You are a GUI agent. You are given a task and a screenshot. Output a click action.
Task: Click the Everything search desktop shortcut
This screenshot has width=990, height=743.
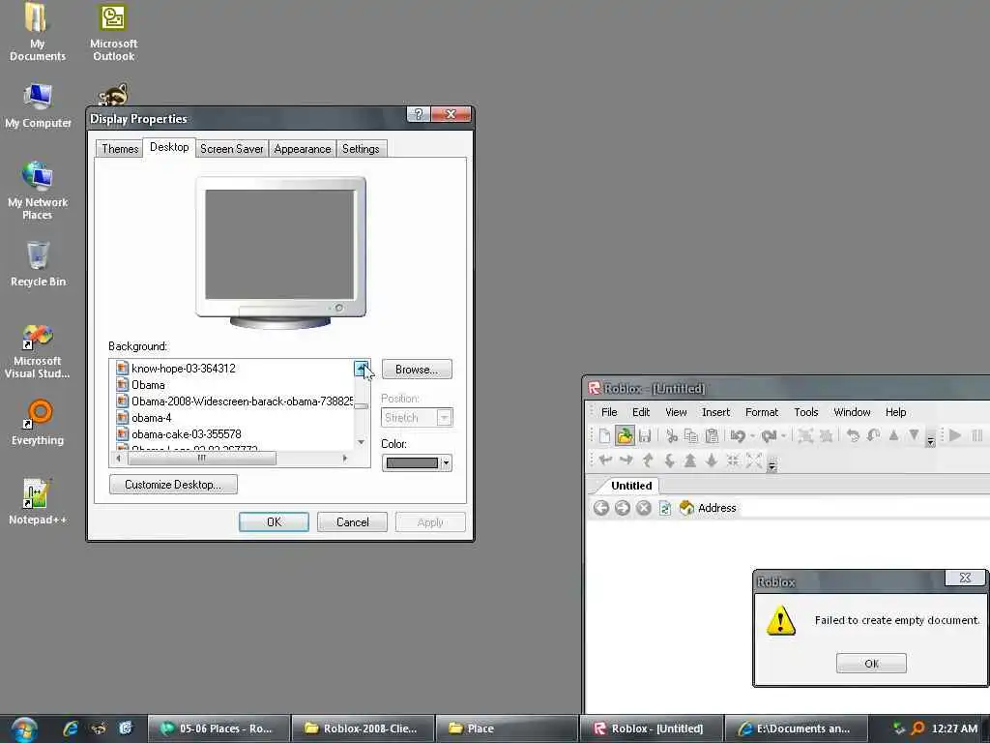(x=38, y=422)
